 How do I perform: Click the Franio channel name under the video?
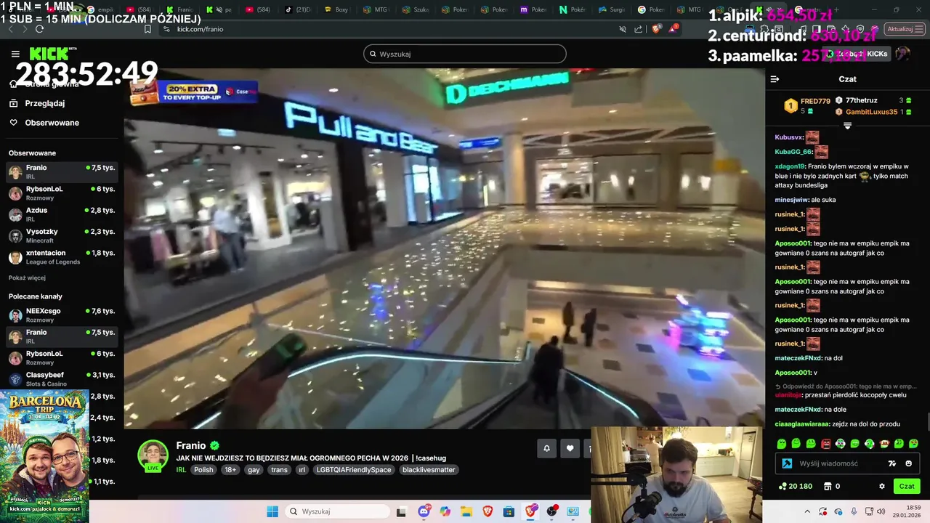[x=191, y=445]
